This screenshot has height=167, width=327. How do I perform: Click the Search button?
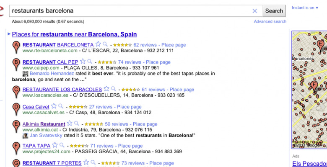tap(274, 11)
